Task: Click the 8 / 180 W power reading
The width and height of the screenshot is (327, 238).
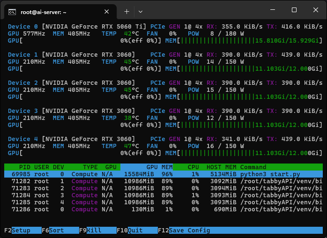Action: pyautogui.click(x=227, y=34)
